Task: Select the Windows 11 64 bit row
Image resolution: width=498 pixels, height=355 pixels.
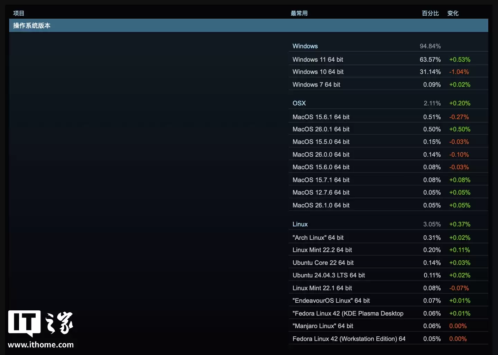Action: (x=318, y=60)
